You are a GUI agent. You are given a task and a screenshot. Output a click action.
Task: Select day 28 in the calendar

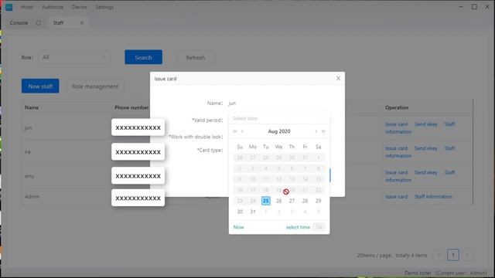click(305, 201)
